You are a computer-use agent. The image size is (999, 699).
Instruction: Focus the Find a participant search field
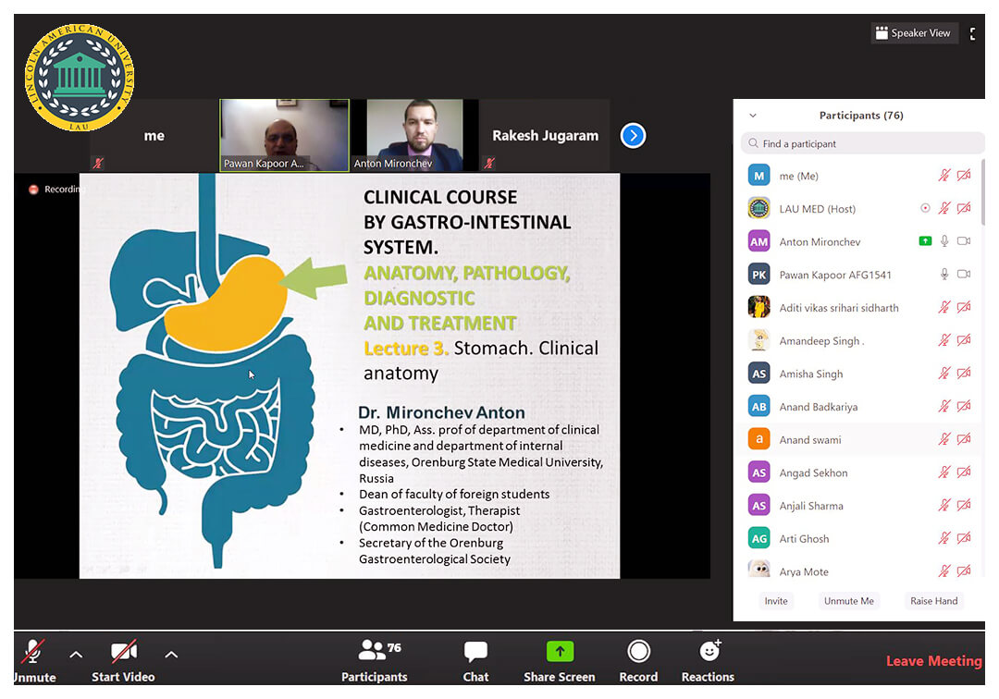tap(862, 143)
